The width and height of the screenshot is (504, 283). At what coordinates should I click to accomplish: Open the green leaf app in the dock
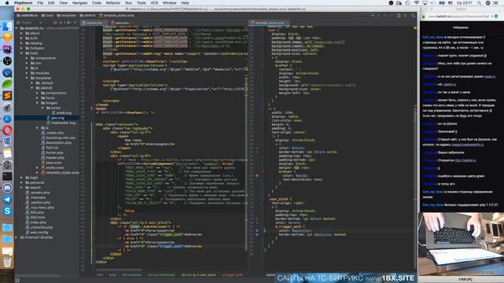tap(7, 84)
